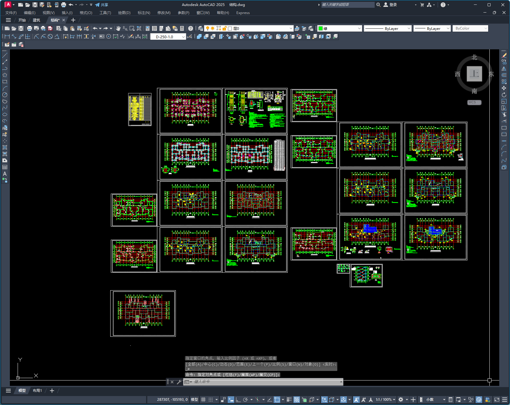Open the annotation scale 1:1 / 100% dropdown
510x405 pixels.
tap(385, 400)
